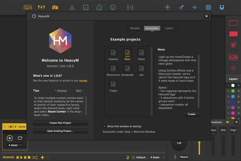This screenshot has width=241, height=161.
Task: Select the triangle shape tool
Action: tap(72, 8)
